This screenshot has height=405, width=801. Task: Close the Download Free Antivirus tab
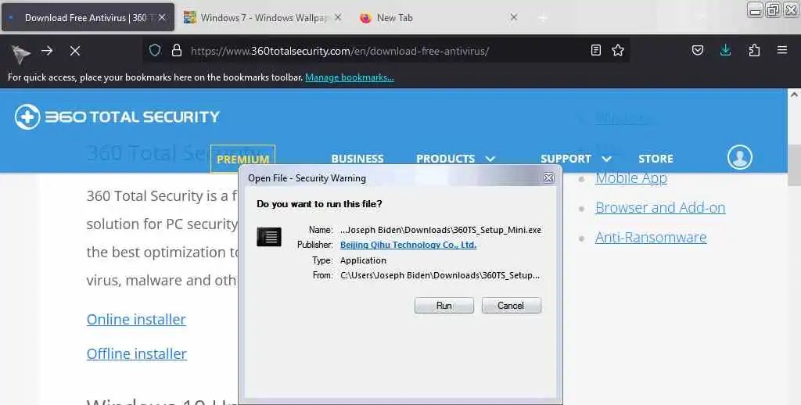(162, 17)
